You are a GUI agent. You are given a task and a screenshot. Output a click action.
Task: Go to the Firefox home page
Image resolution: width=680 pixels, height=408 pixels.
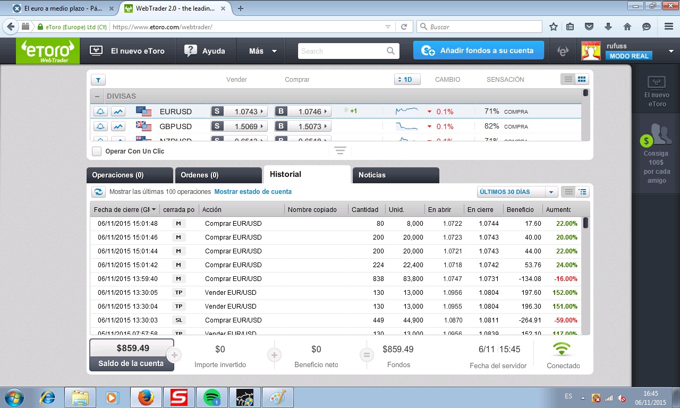[627, 27]
